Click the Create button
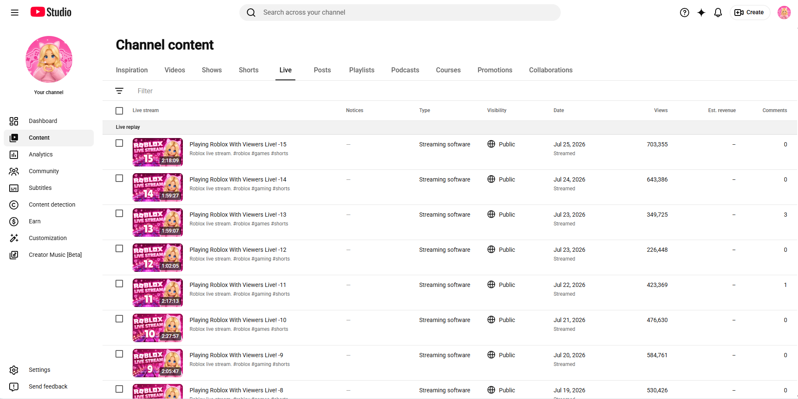 coord(750,13)
